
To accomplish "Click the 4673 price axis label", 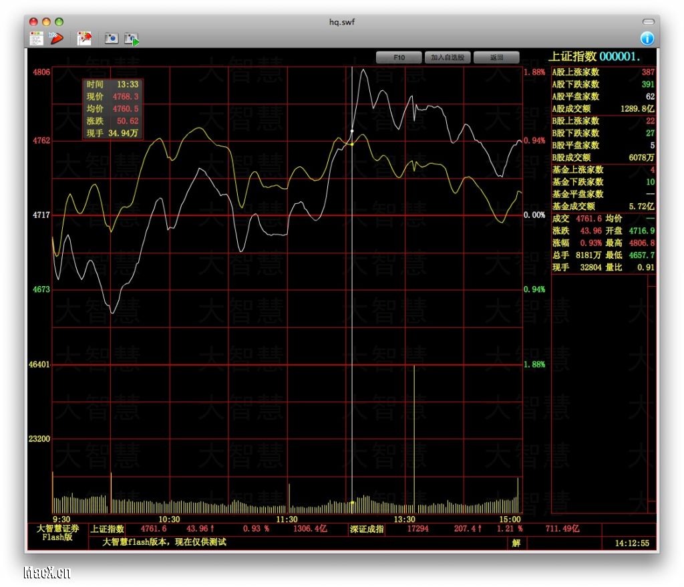I will tap(41, 289).
